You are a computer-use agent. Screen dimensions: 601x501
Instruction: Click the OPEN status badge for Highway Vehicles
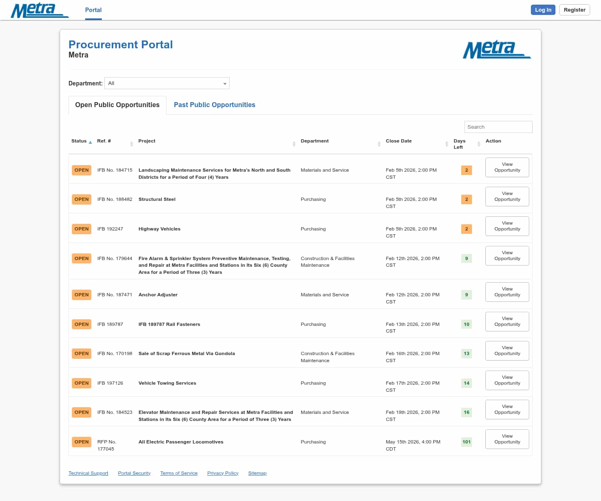pos(81,229)
